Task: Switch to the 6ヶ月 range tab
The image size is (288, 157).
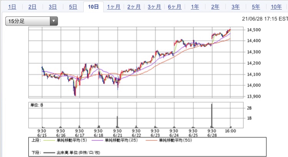Action: 174,7
